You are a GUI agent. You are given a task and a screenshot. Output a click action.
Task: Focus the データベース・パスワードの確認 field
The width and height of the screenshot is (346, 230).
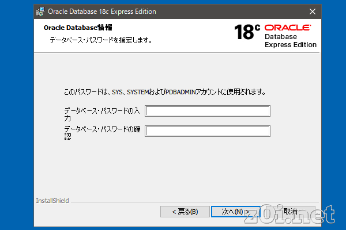tap(208, 131)
